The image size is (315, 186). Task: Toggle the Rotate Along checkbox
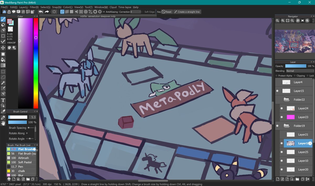tap(27, 133)
